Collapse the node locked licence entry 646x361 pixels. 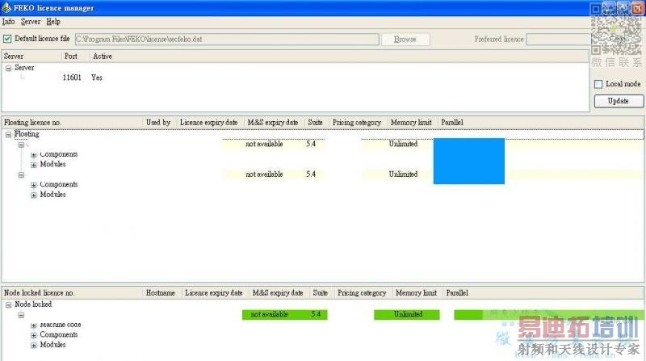(x=21, y=315)
